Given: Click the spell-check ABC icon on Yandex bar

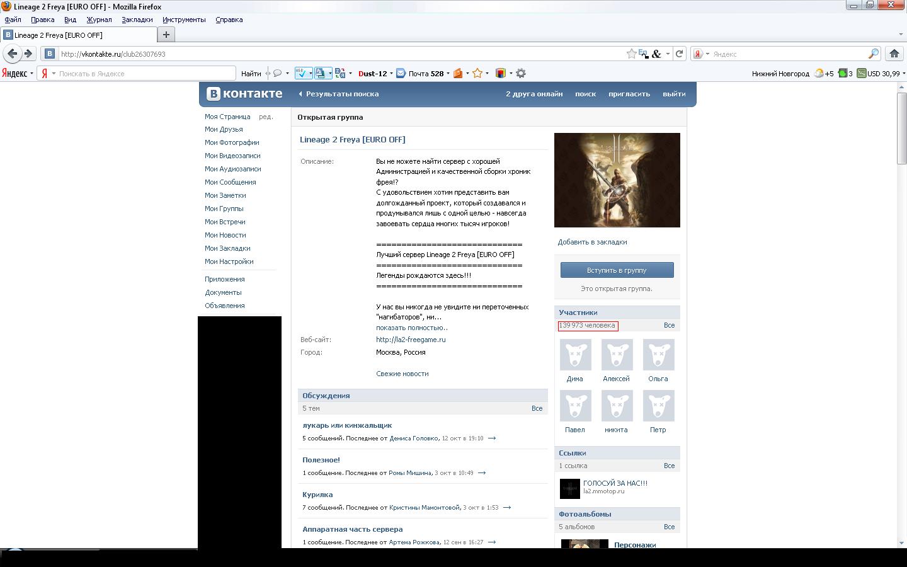Looking at the screenshot, I should click(x=301, y=73).
